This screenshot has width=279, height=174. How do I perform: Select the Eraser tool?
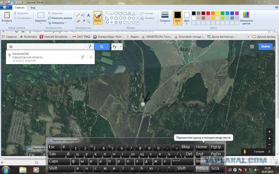[x=78, y=21]
